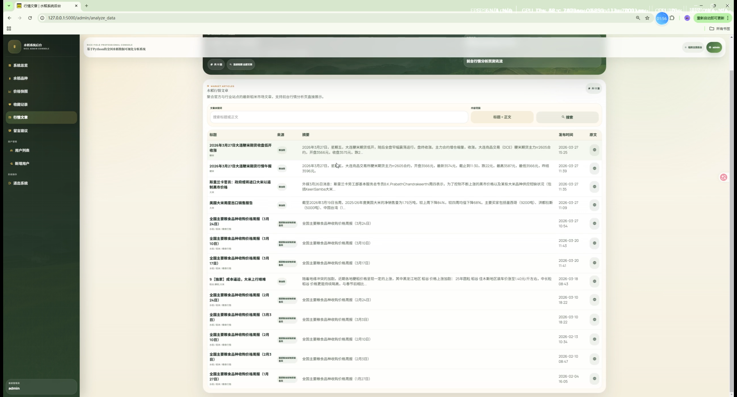Viewport: 737px width, 397px height.
Task: Open 价格快照 in the sidebar menu
Action: click(20, 91)
